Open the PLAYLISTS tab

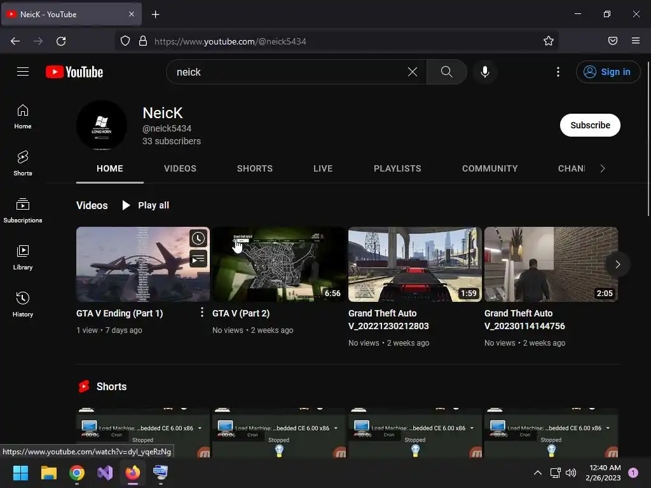tap(397, 168)
